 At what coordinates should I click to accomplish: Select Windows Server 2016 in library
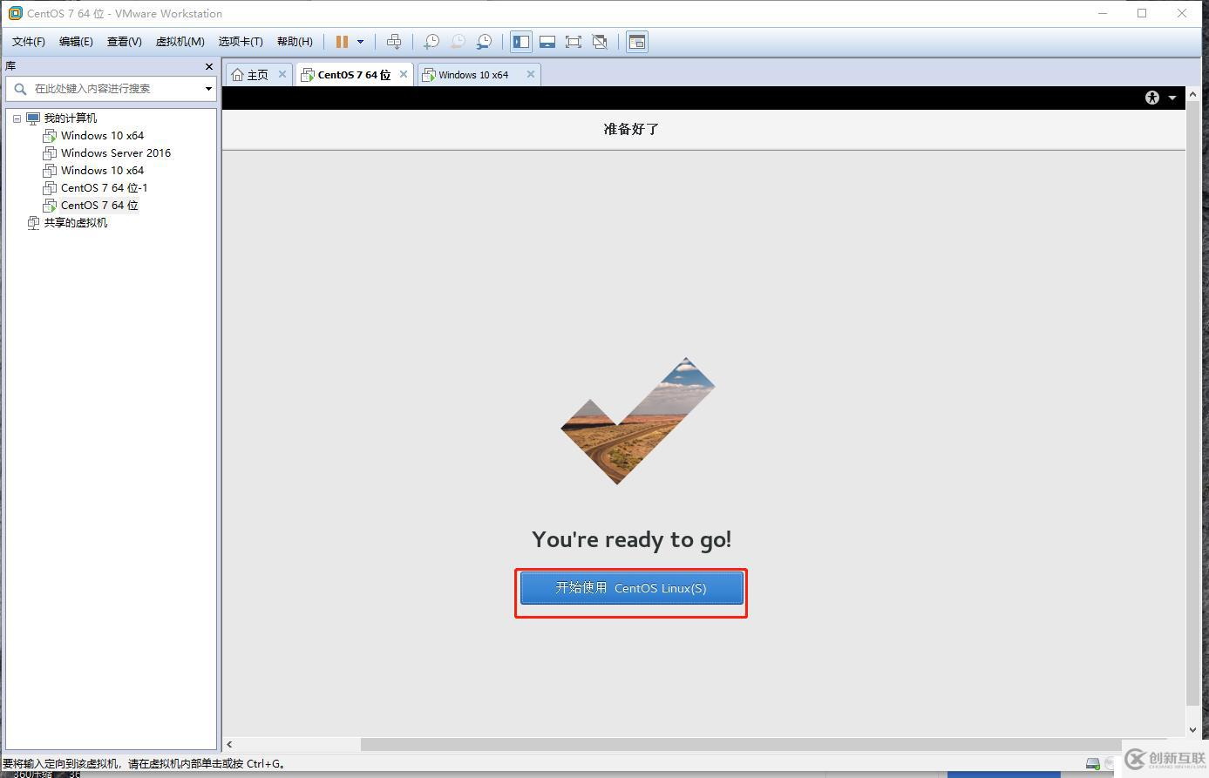(116, 153)
